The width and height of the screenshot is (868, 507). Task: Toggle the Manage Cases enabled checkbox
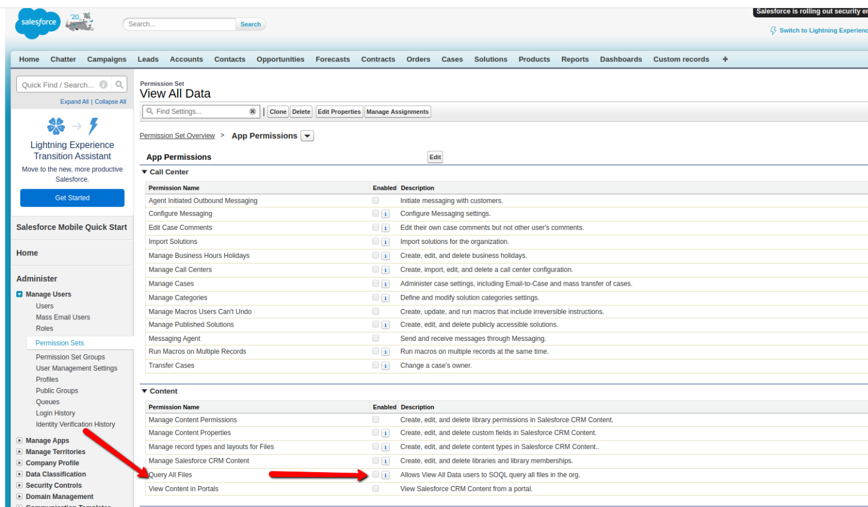pyautogui.click(x=376, y=283)
